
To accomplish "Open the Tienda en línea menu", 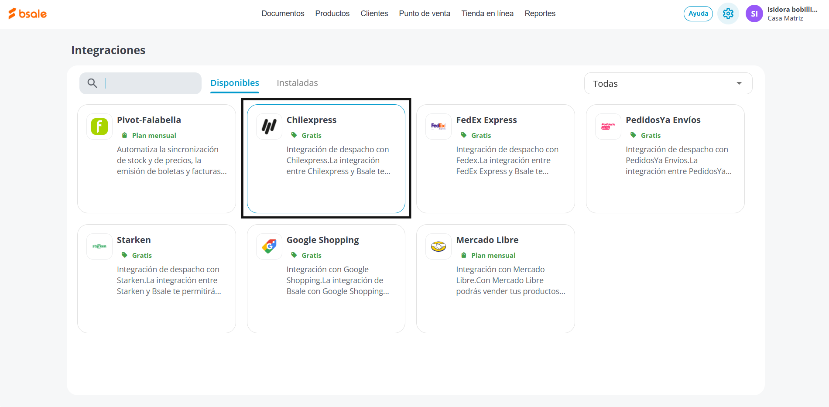I will [x=487, y=14].
